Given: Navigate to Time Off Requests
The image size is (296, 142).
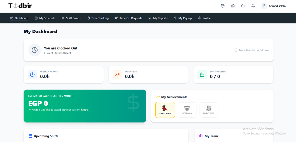Looking at the screenshot, I should click(129, 18).
